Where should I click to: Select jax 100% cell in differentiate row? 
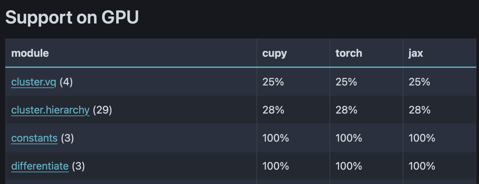coord(422,166)
